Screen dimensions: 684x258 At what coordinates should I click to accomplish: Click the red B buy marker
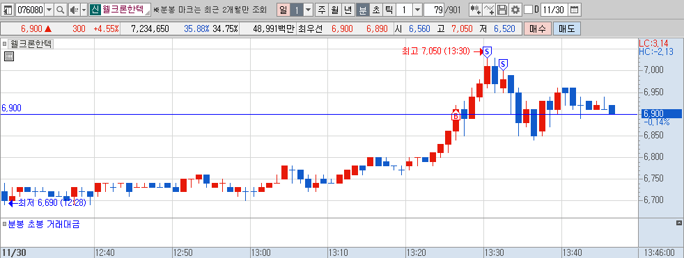click(456, 116)
